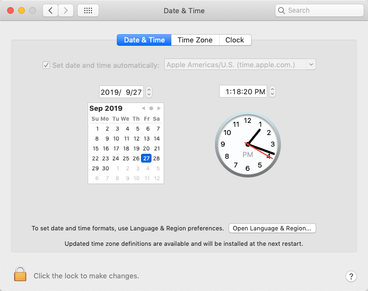Click the Sep 2019 calendar heading
The width and height of the screenshot is (368, 291).
coord(106,108)
